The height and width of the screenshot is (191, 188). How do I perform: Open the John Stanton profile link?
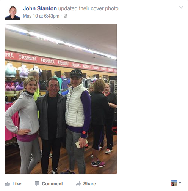(x=40, y=8)
